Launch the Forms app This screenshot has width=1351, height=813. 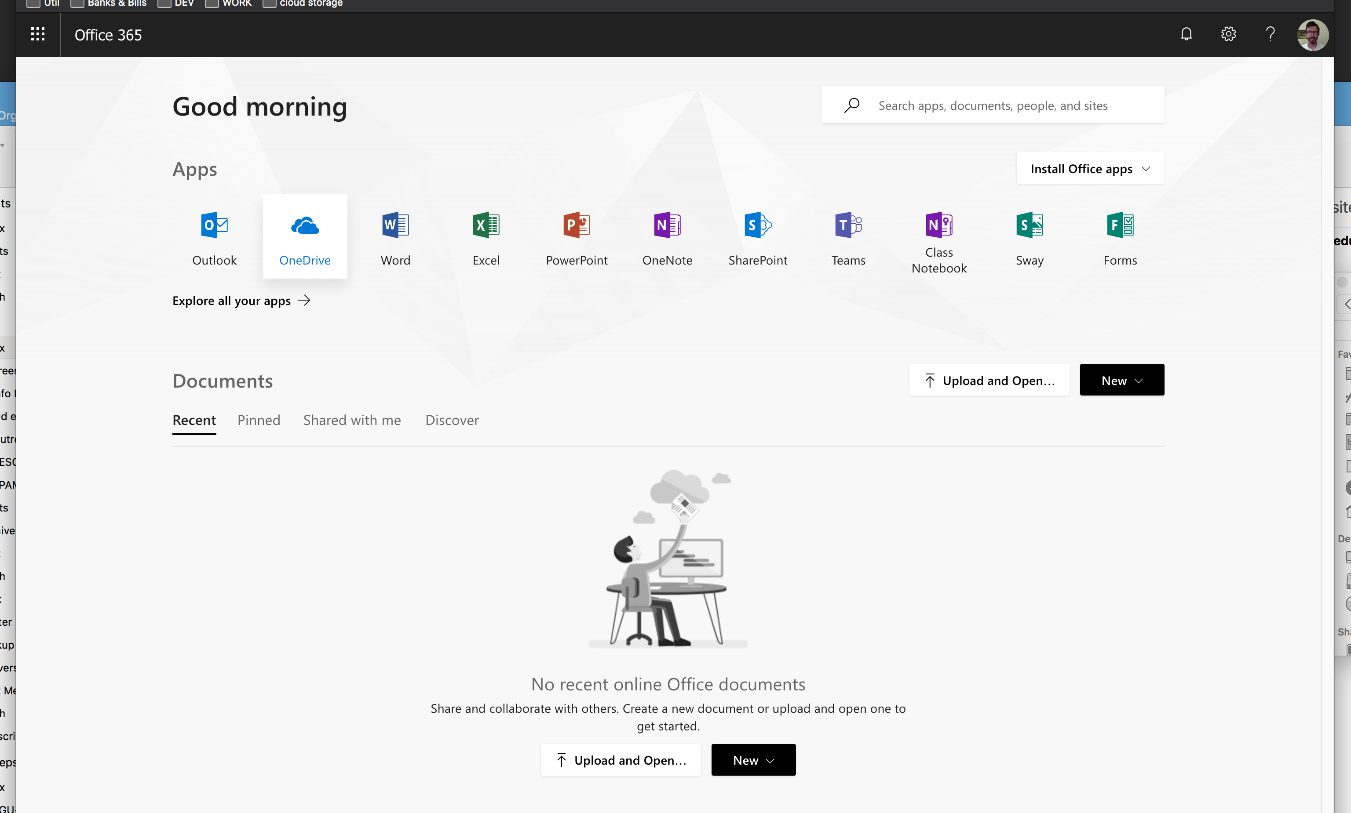pyautogui.click(x=1120, y=237)
